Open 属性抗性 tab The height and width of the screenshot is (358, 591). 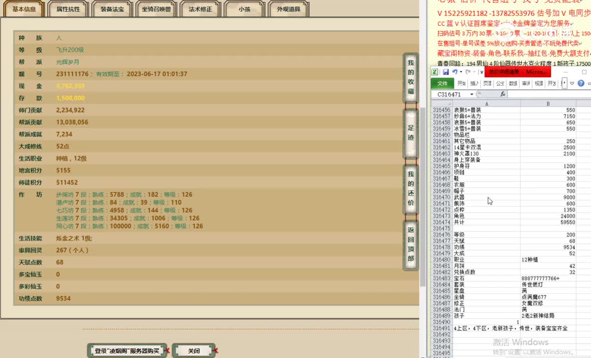tap(68, 9)
